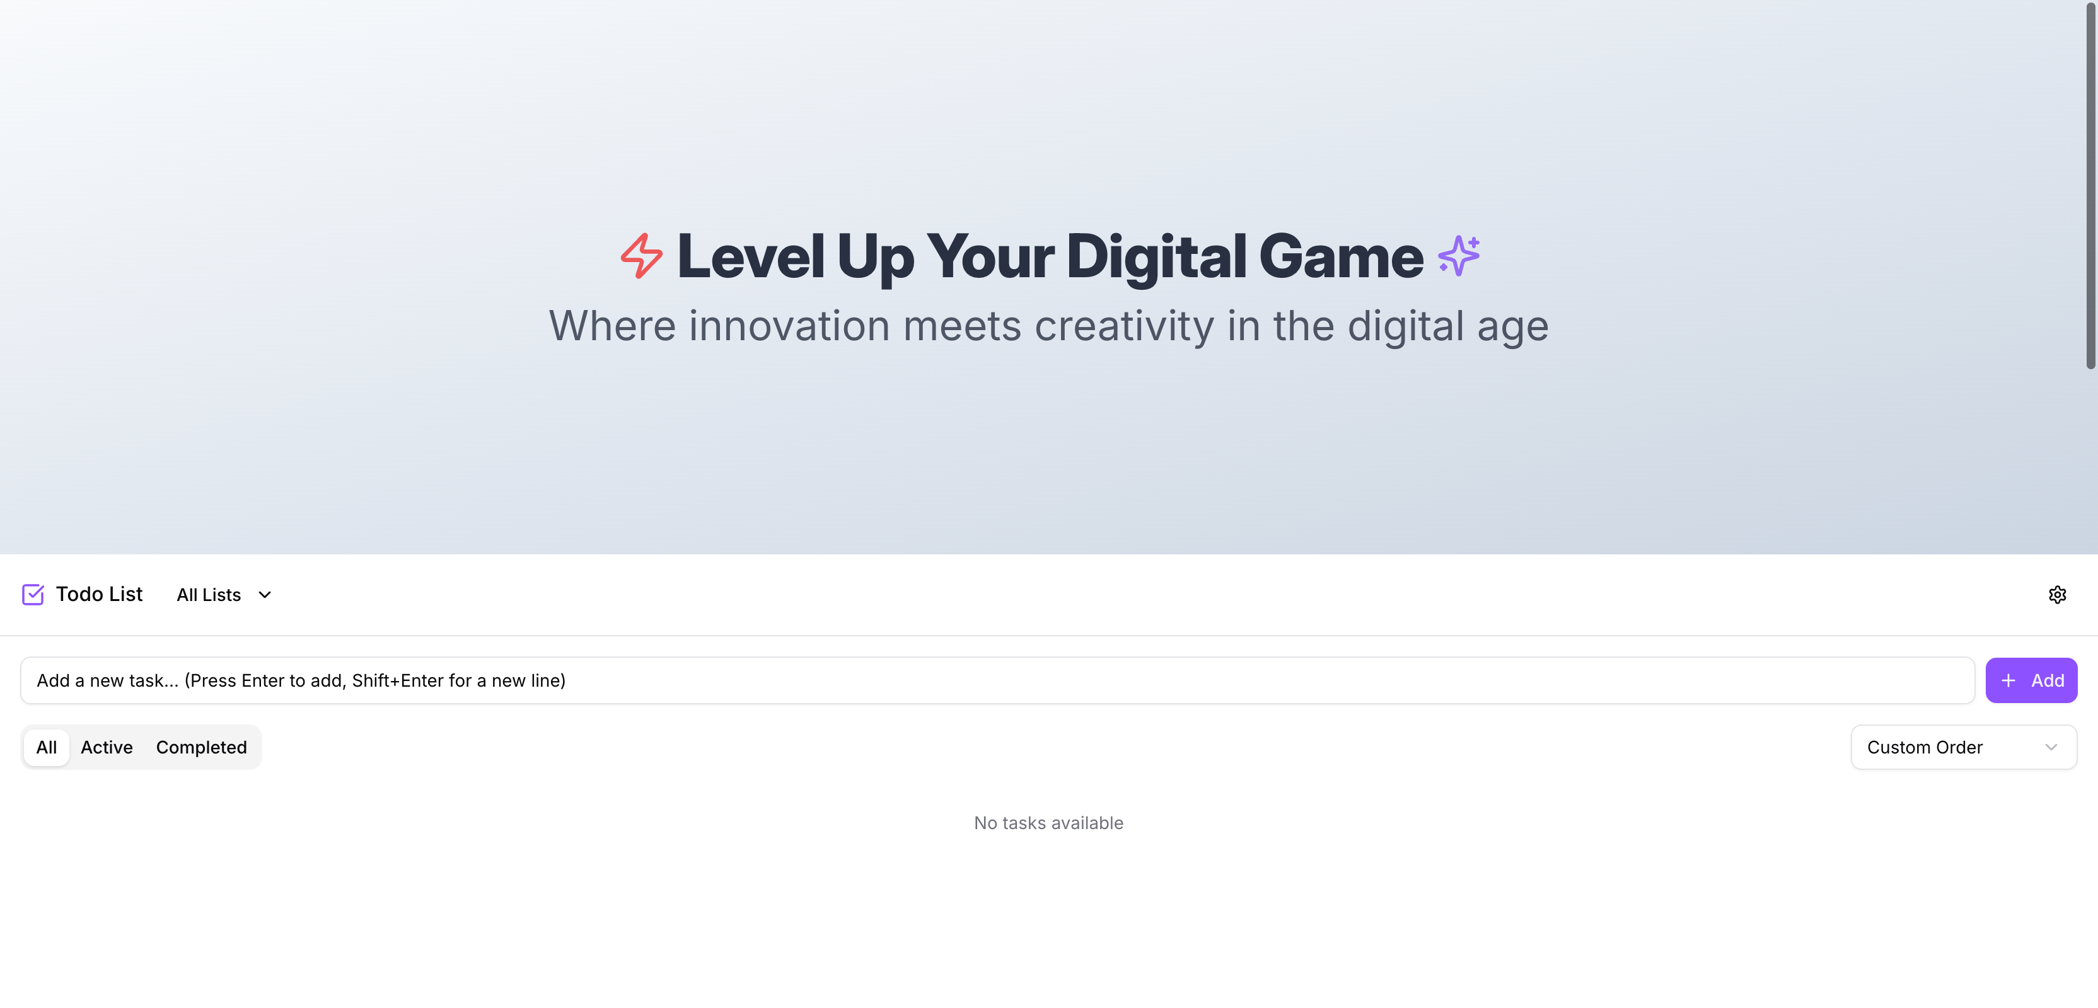Click the page vertical scrollbar thumb
The image size is (2098, 1008).
[x=2090, y=186]
